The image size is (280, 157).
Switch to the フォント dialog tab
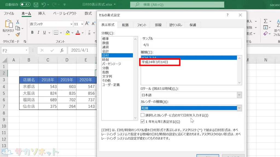tap(142, 25)
